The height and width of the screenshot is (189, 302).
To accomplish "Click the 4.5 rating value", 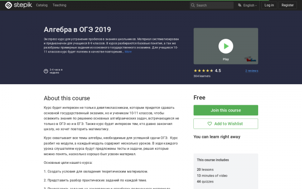I will pos(218,71).
